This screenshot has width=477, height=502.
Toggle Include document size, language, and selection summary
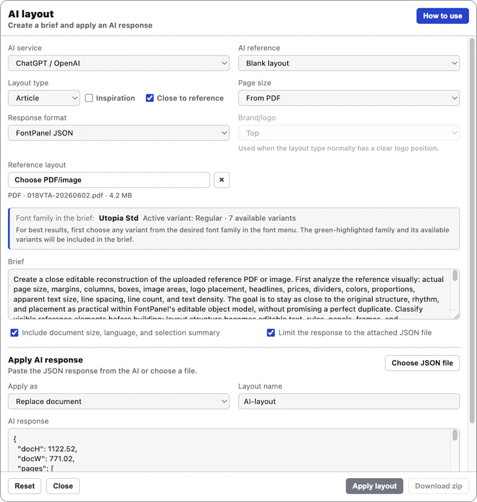coord(14,332)
